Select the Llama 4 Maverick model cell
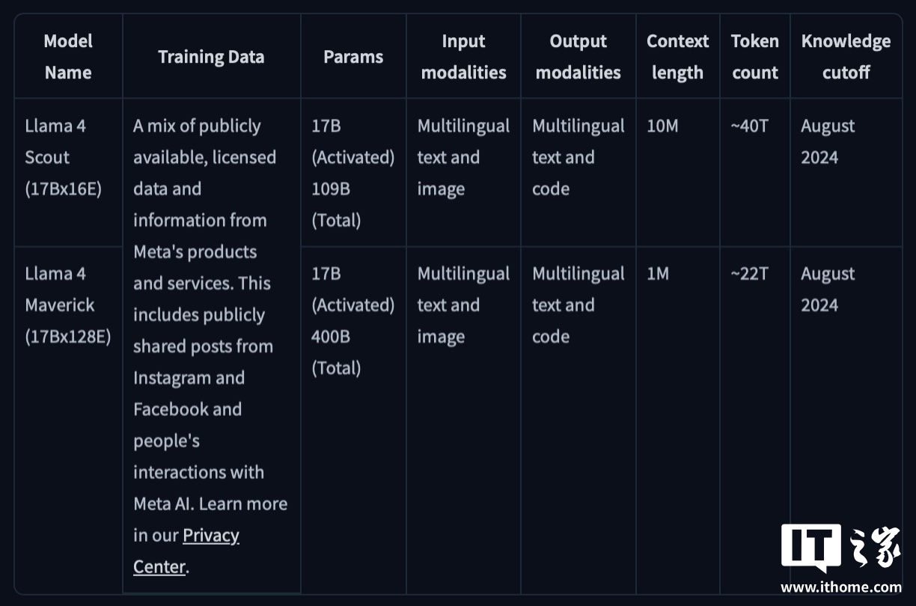916x606 pixels. [x=67, y=305]
